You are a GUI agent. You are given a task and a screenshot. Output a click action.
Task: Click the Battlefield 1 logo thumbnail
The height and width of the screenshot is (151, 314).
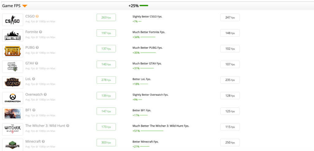13,114
